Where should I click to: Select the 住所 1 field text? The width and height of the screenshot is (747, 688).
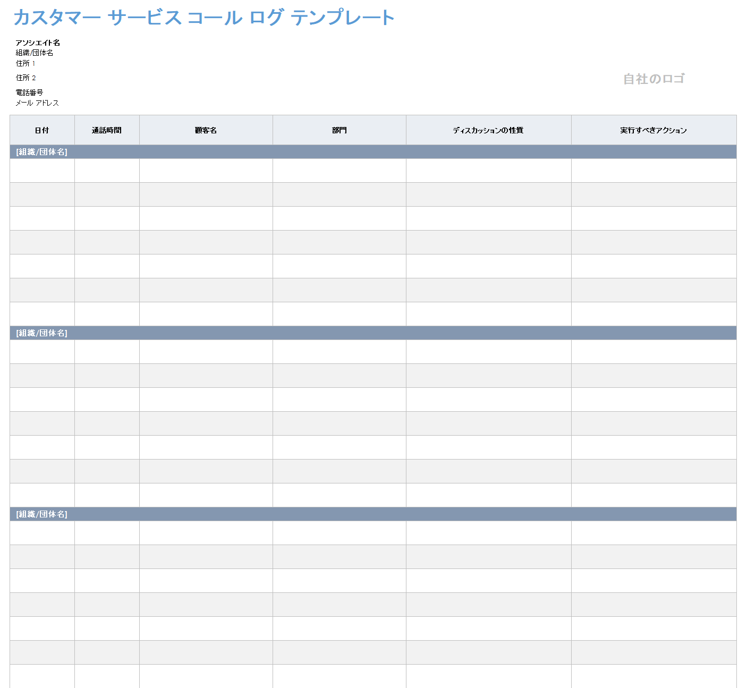[26, 63]
